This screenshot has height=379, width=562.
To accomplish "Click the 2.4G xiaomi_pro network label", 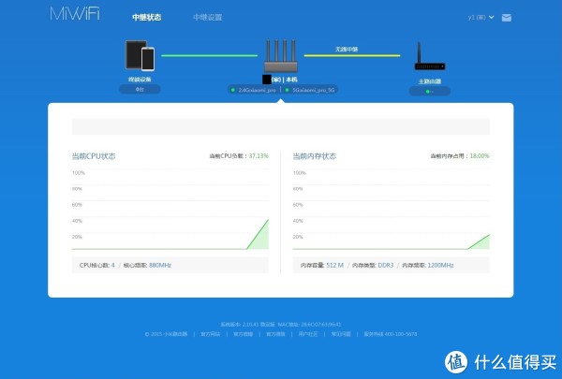I will pyautogui.click(x=257, y=90).
